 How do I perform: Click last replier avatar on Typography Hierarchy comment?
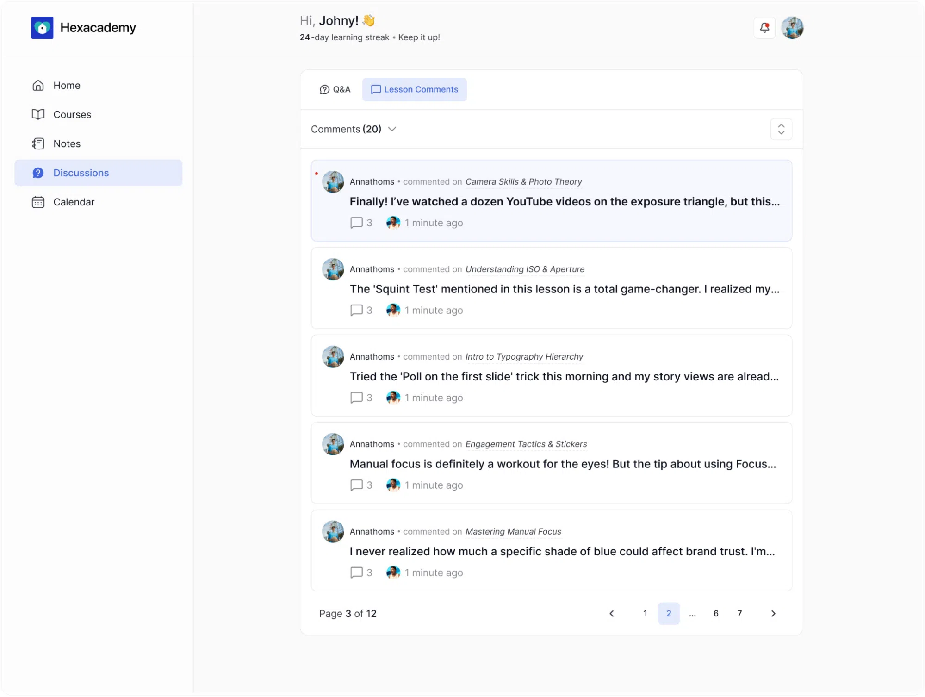coord(393,398)
